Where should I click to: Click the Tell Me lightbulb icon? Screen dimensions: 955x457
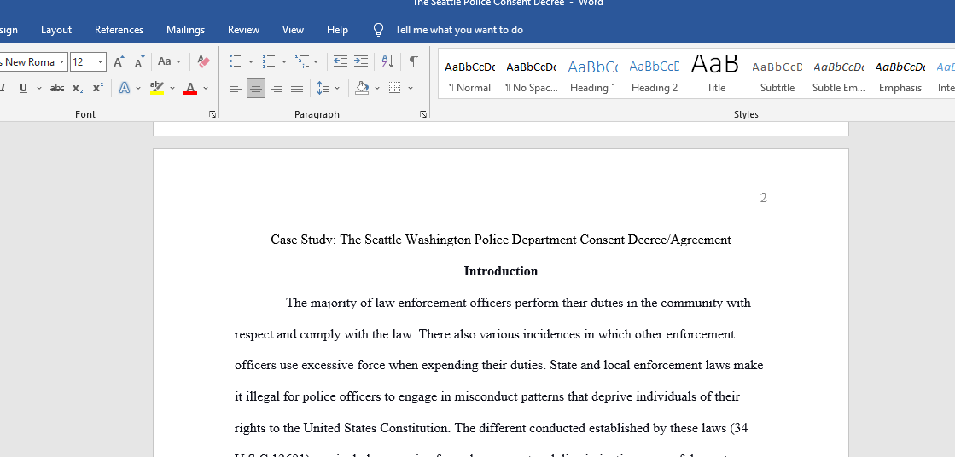pyautogui.click(x=378, y=30)
